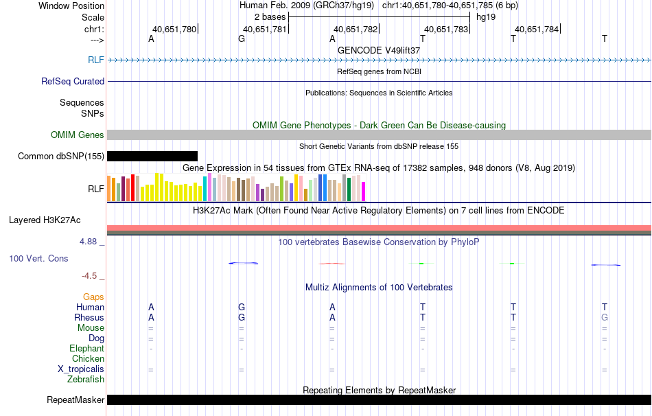Viewport: 652px width, 416px height.
Task: Open the OMIM Genes track label
Action: pyautogui.click(x=77, y=135)
